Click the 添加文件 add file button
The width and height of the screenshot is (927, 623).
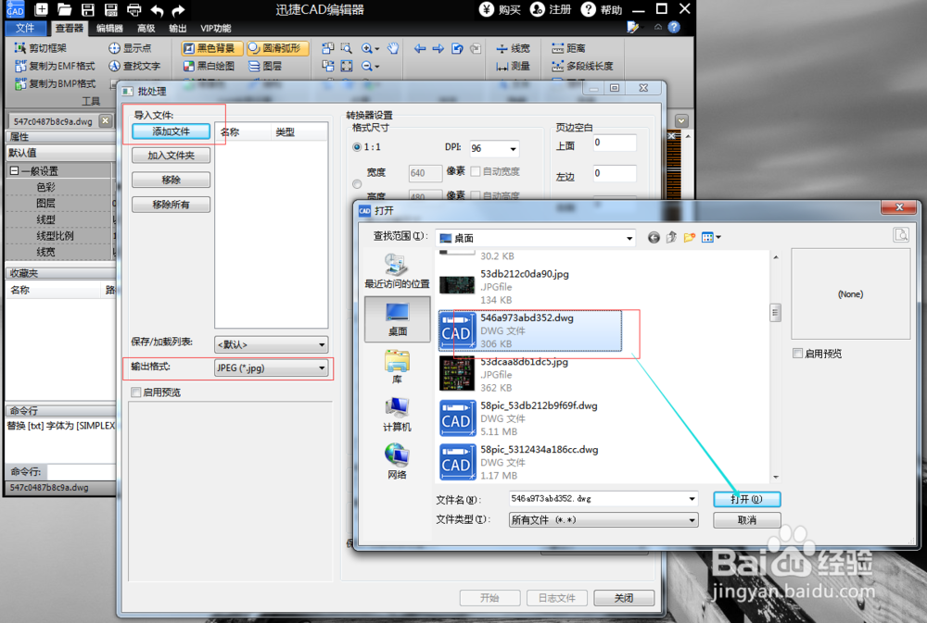(171, 131)
